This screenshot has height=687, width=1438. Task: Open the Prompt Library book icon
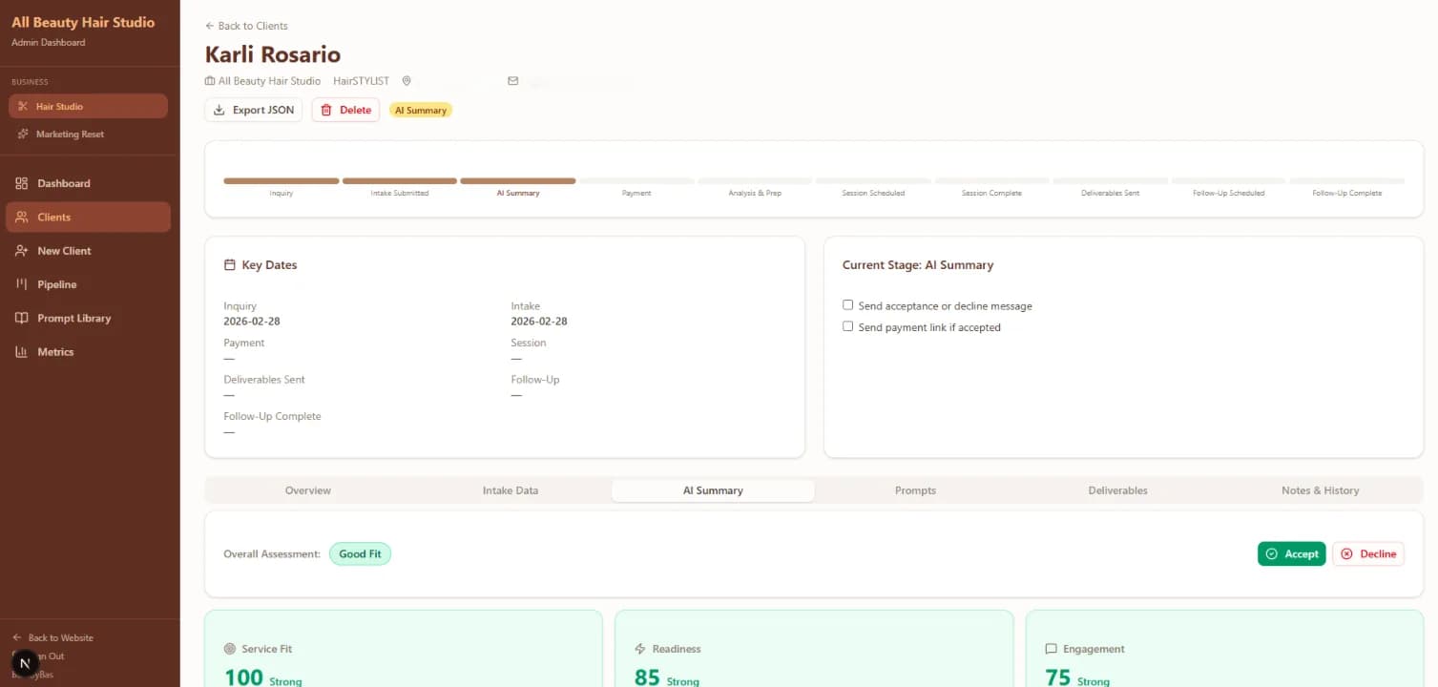click(x=21, y=319)
